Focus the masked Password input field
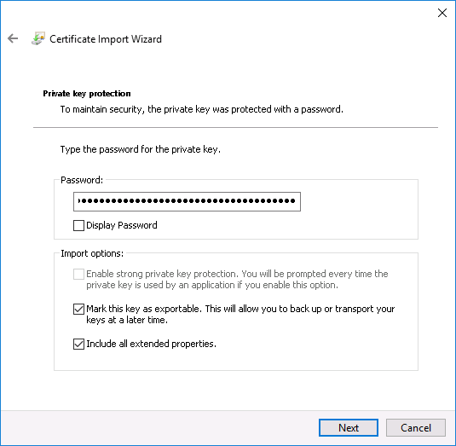The height and width of the screenshot is (446, 456). pyautogui.click(x=187, y=201)
